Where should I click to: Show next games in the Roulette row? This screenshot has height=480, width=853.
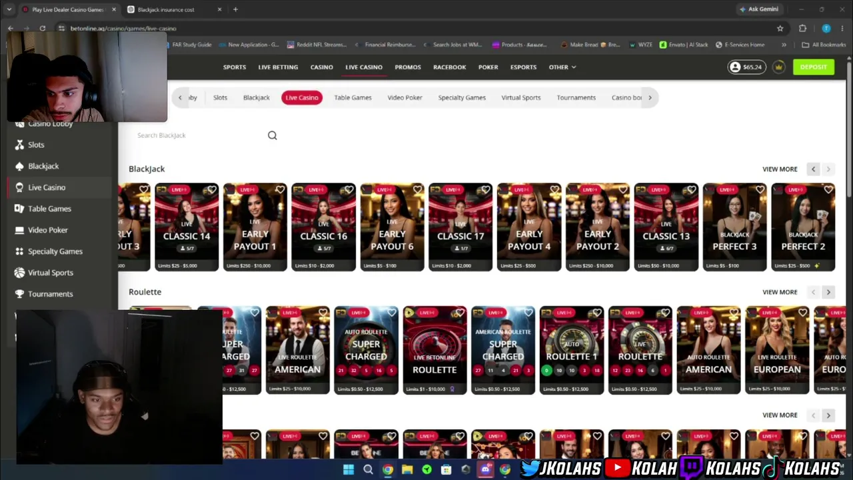828,292
